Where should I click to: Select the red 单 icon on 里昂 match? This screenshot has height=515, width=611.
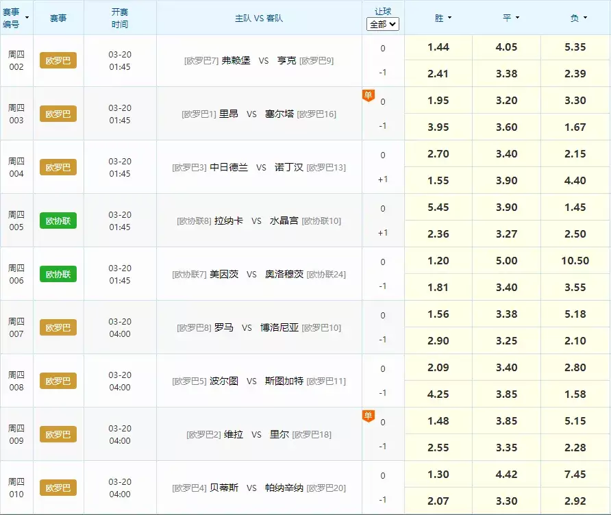coord(369,96)
